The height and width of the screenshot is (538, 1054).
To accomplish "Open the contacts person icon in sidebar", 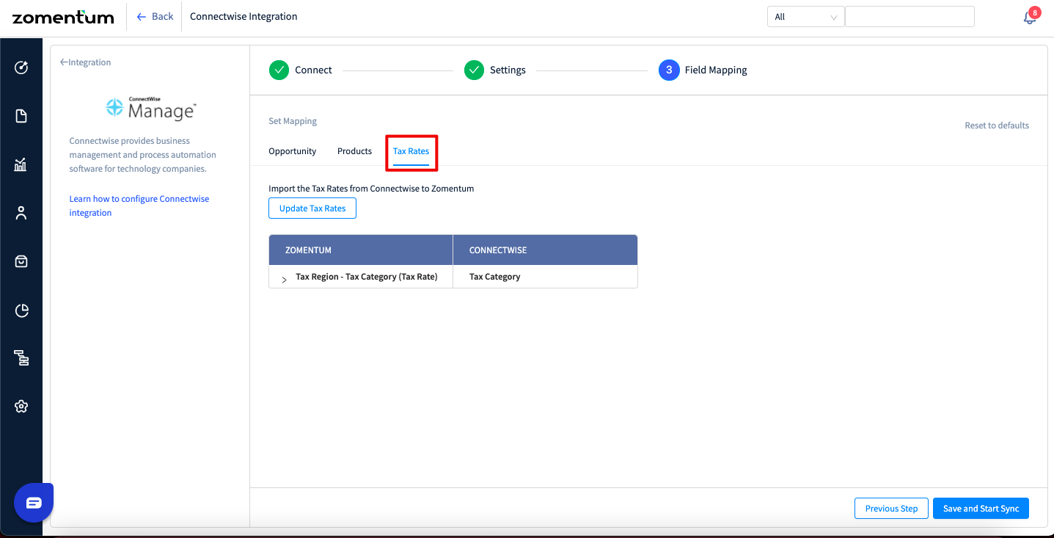I will [21, 213].
